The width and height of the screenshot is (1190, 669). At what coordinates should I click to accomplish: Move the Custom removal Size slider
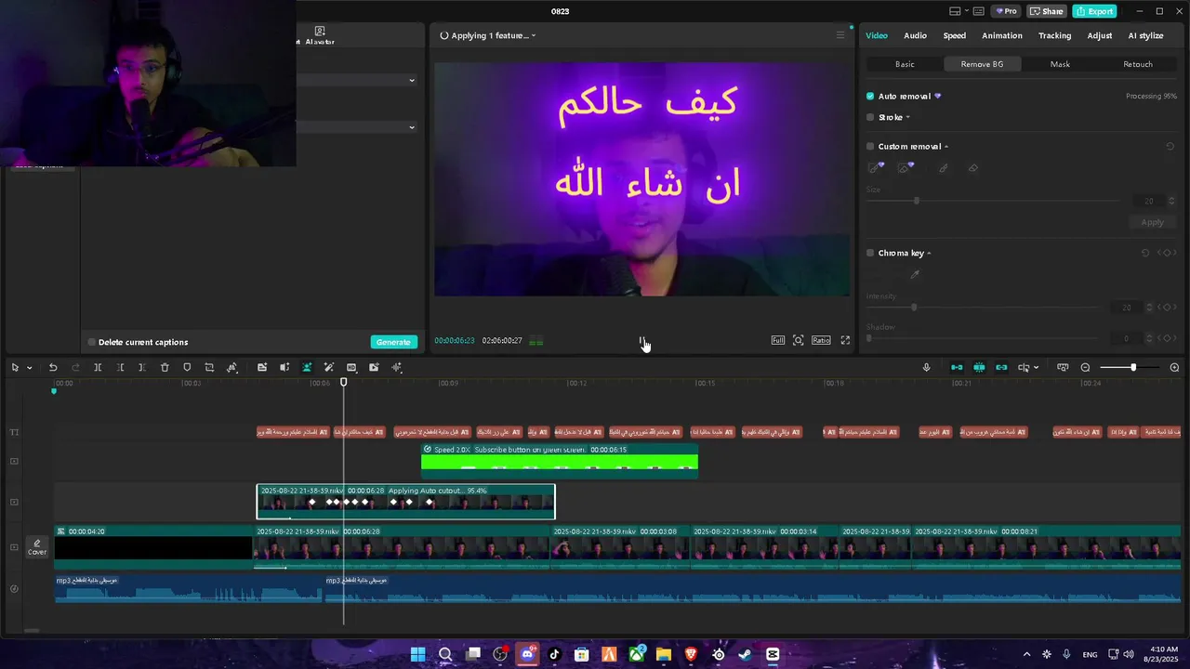coord(917,201)
